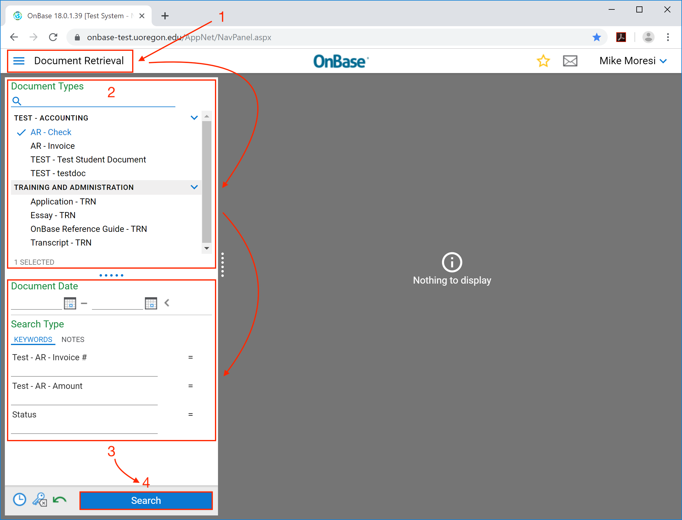Deselect the AR - Check document type
This screenshot has height=520, width=682.
[51, 132]
